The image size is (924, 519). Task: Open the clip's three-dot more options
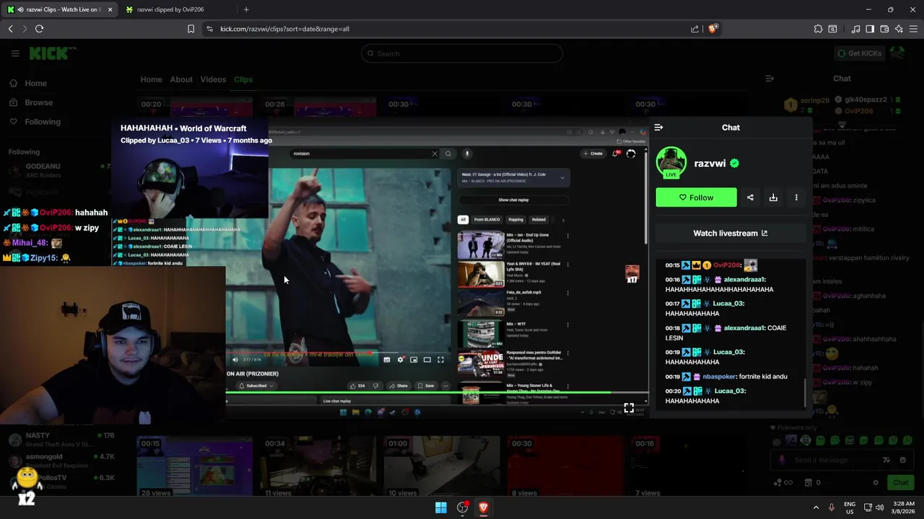796,198
